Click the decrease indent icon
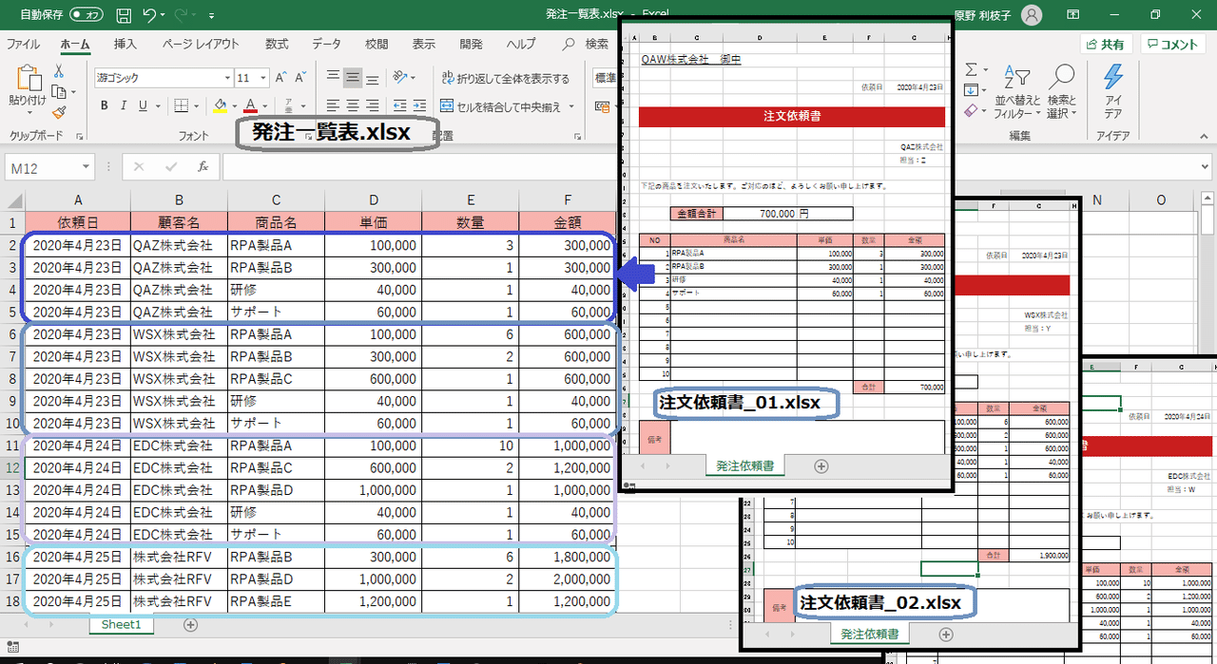The width and height of the screenshot is (1217, 664). (400, 105)
